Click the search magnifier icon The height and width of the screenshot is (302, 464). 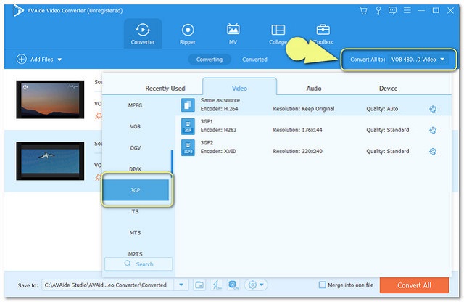pyautogui.click(x=128, y=264)
